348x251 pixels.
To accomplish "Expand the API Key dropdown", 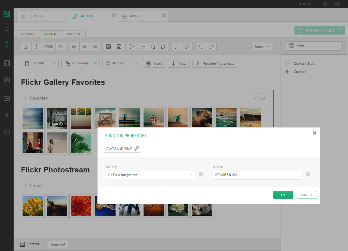I will point(150,175).
